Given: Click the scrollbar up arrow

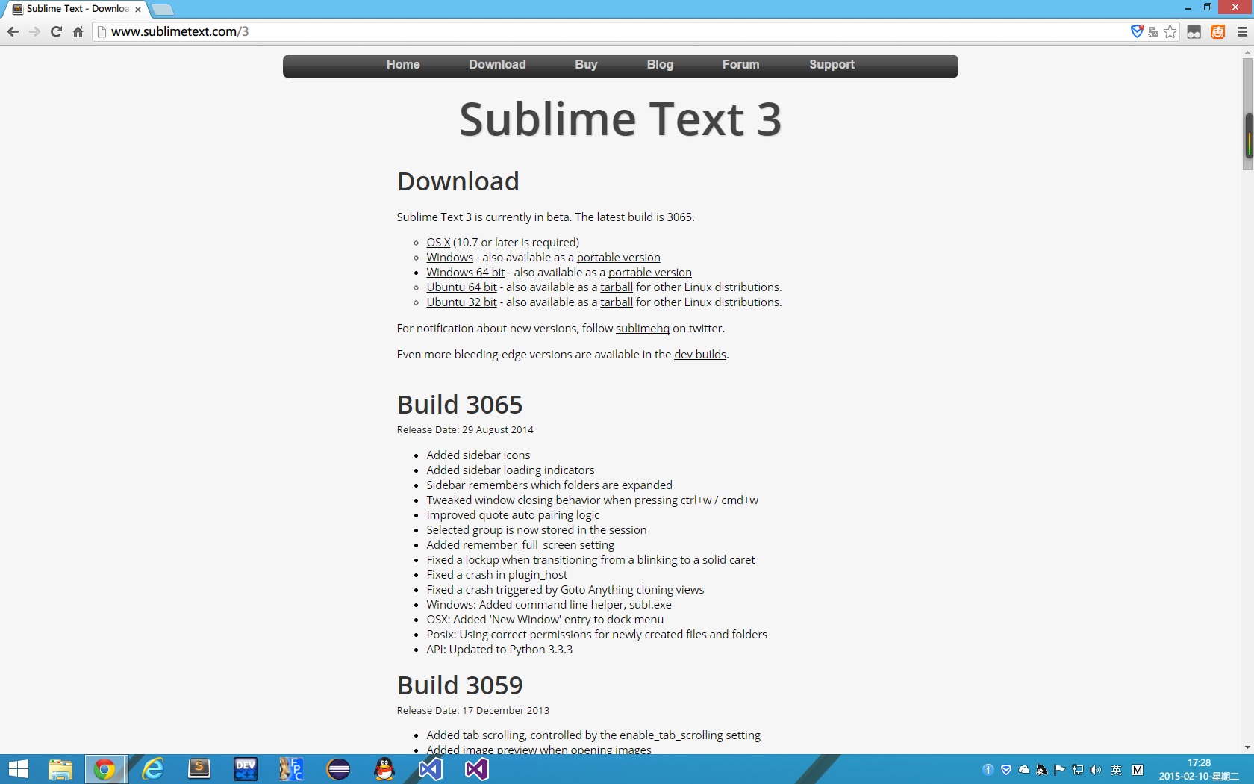Looking at the screenshot, I should pyautogui.click(x=1247, y=53).
